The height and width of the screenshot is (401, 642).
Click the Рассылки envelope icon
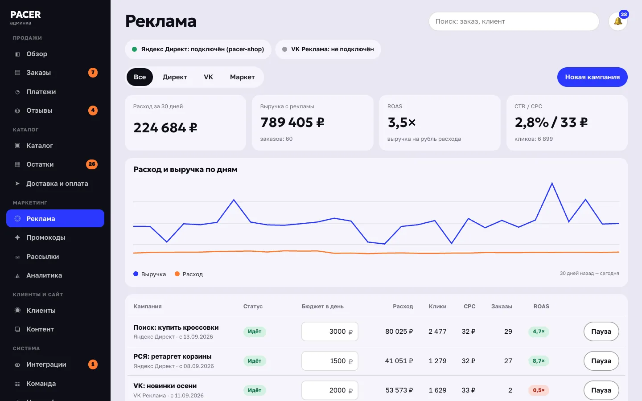[x=17, y=257]
